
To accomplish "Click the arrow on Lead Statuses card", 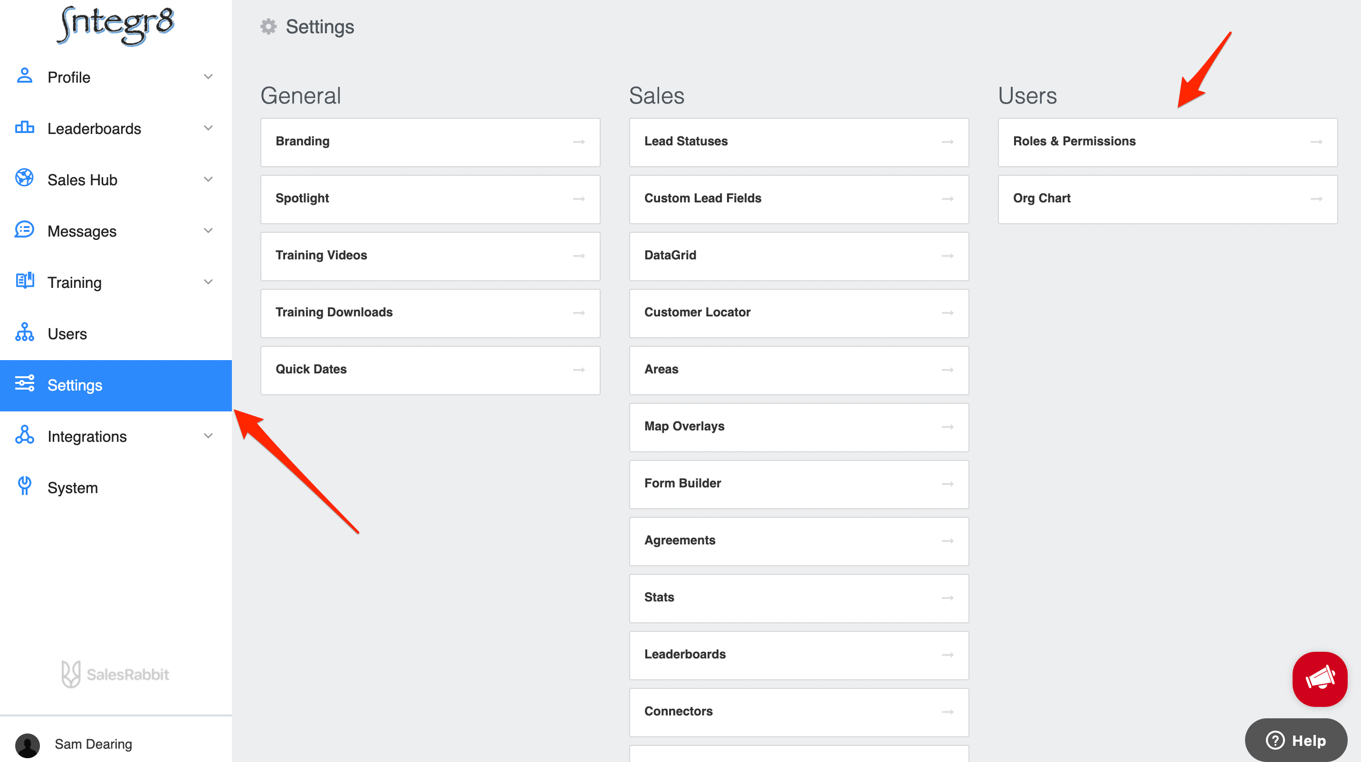I will tap(947, 142).
